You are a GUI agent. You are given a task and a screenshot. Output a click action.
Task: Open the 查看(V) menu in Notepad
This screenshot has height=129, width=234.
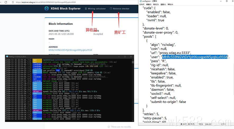coord(163,4)
